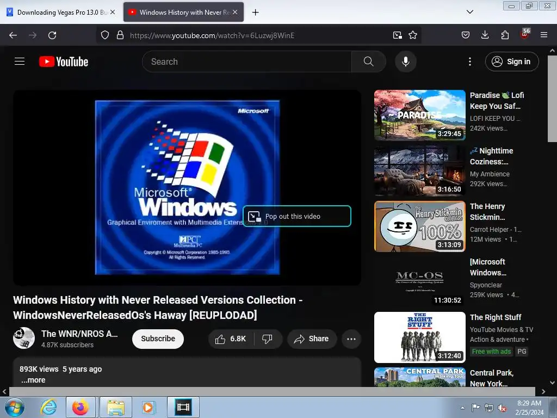Open Windows Explorer folder on taskbar
This screenshot has height=418, width=557.
pos(116,407)
